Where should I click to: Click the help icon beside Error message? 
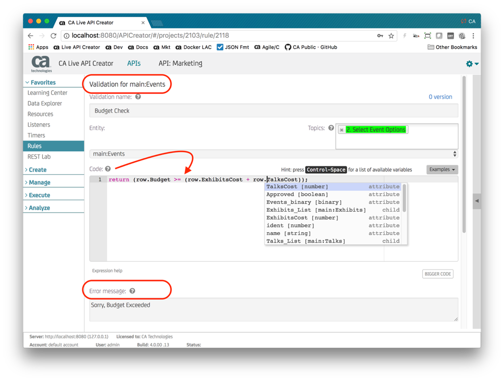133,291
